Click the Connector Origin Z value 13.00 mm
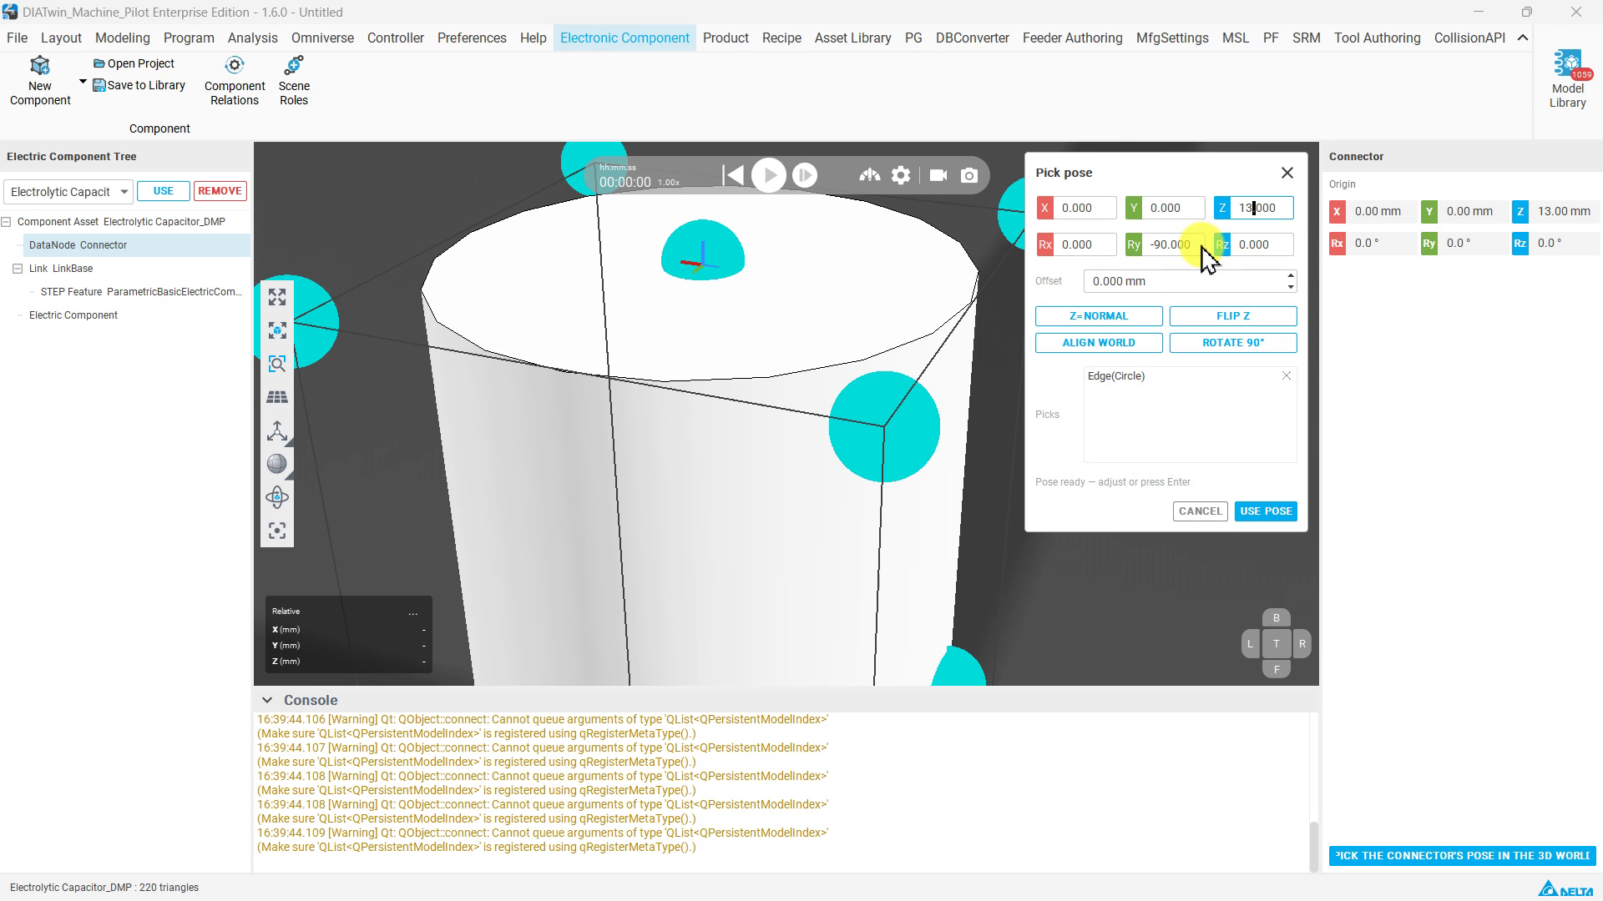This screenshot has width=1603, height=901. coord(1563,212)
